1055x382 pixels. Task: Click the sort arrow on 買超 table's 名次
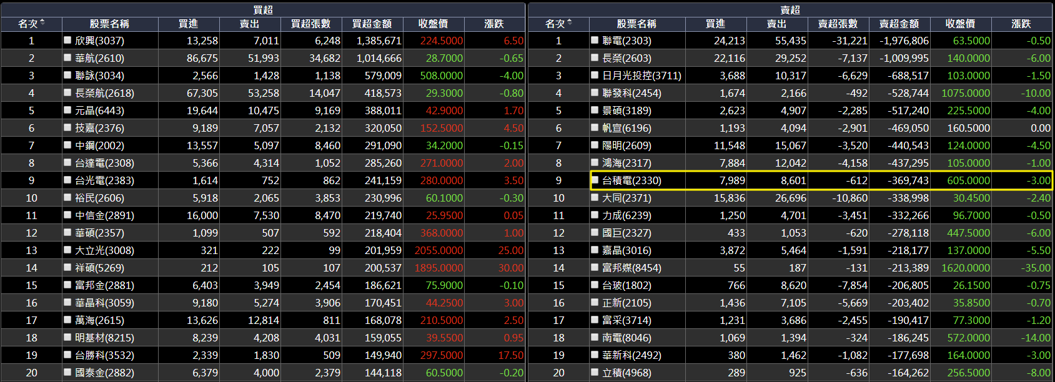(x=42, y=22)
